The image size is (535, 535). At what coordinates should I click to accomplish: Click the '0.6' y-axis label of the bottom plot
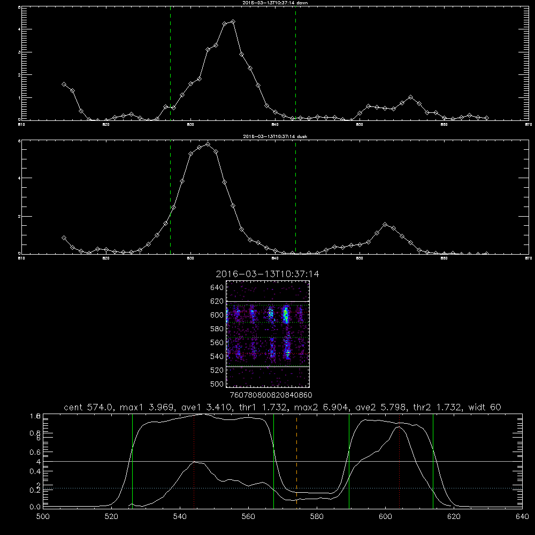point(35,452)
